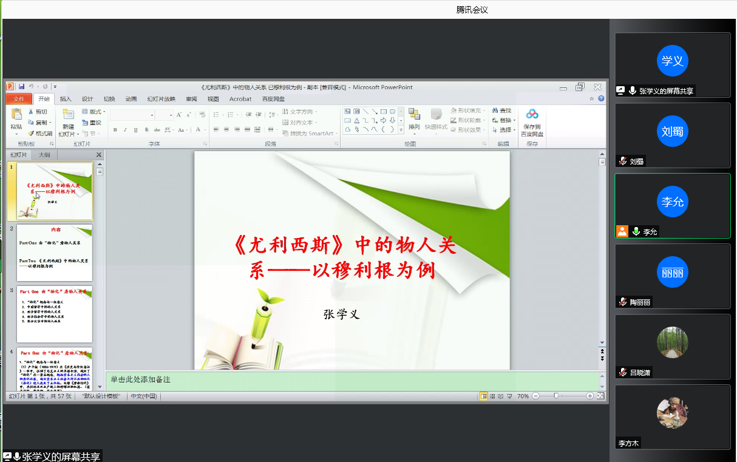Open the Select (选择) dropdown
737x462 pixels.
(504, 130)
